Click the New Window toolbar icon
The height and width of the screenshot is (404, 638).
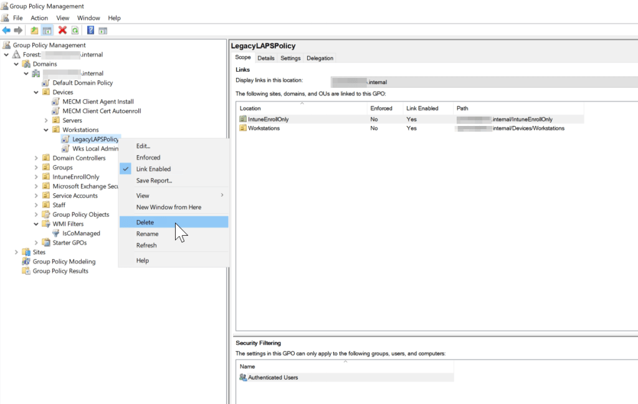click(x=102, y=29)
